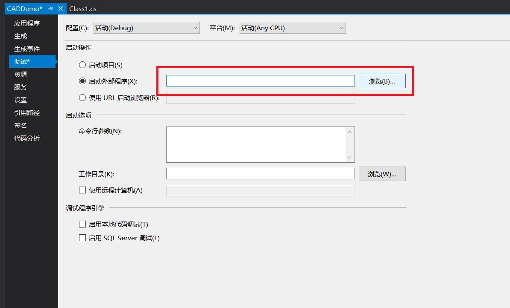Select the 使用 URL 启动浏览器 option
The height and width of the screenshot is (308, 510).
82,98
